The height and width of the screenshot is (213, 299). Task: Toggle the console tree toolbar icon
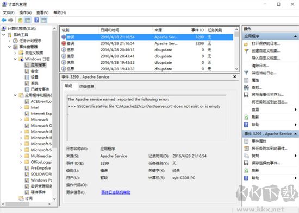(28, 20)
